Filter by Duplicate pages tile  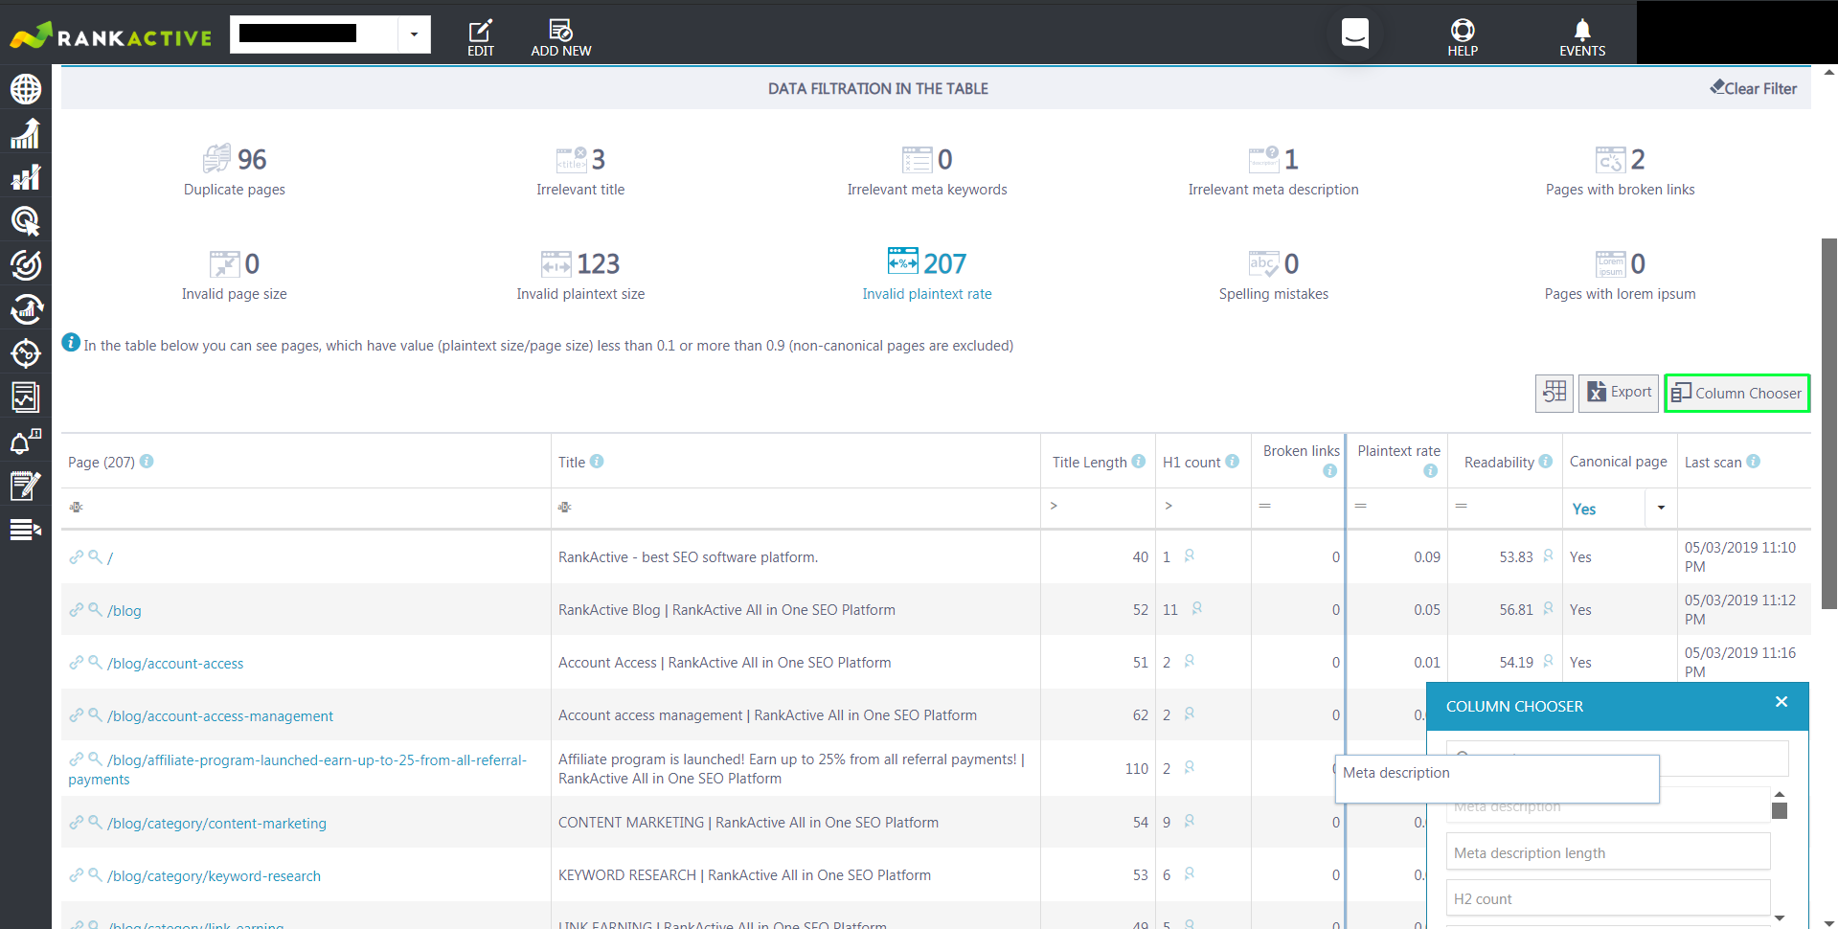coord(235,170)
